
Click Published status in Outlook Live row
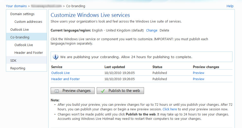click(160, 73)
